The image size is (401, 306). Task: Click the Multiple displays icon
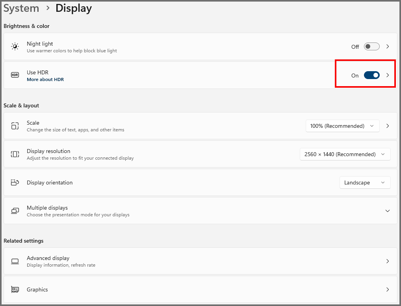point(15,211)
